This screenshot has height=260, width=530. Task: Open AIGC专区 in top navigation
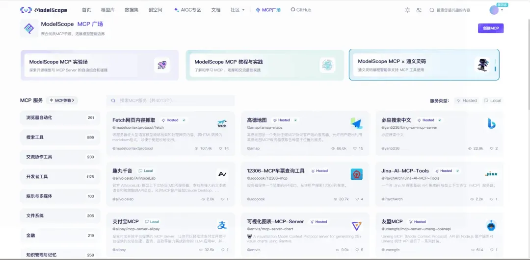[x=187, y=10]
